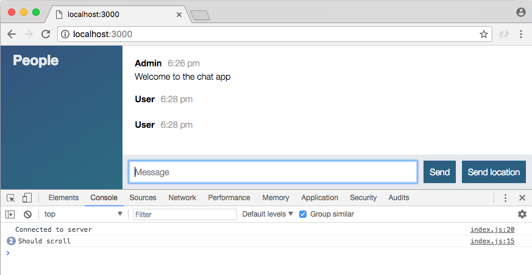
Task: Click the console Filter field
Action: [x=185, y=214]
